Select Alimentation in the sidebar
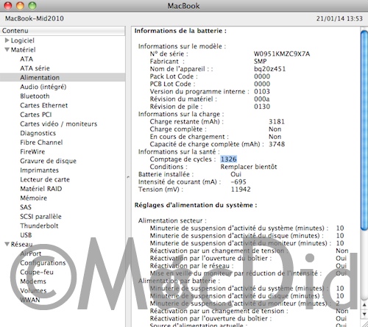This screenshot has width=368, height=327. (x=40, y=77)
